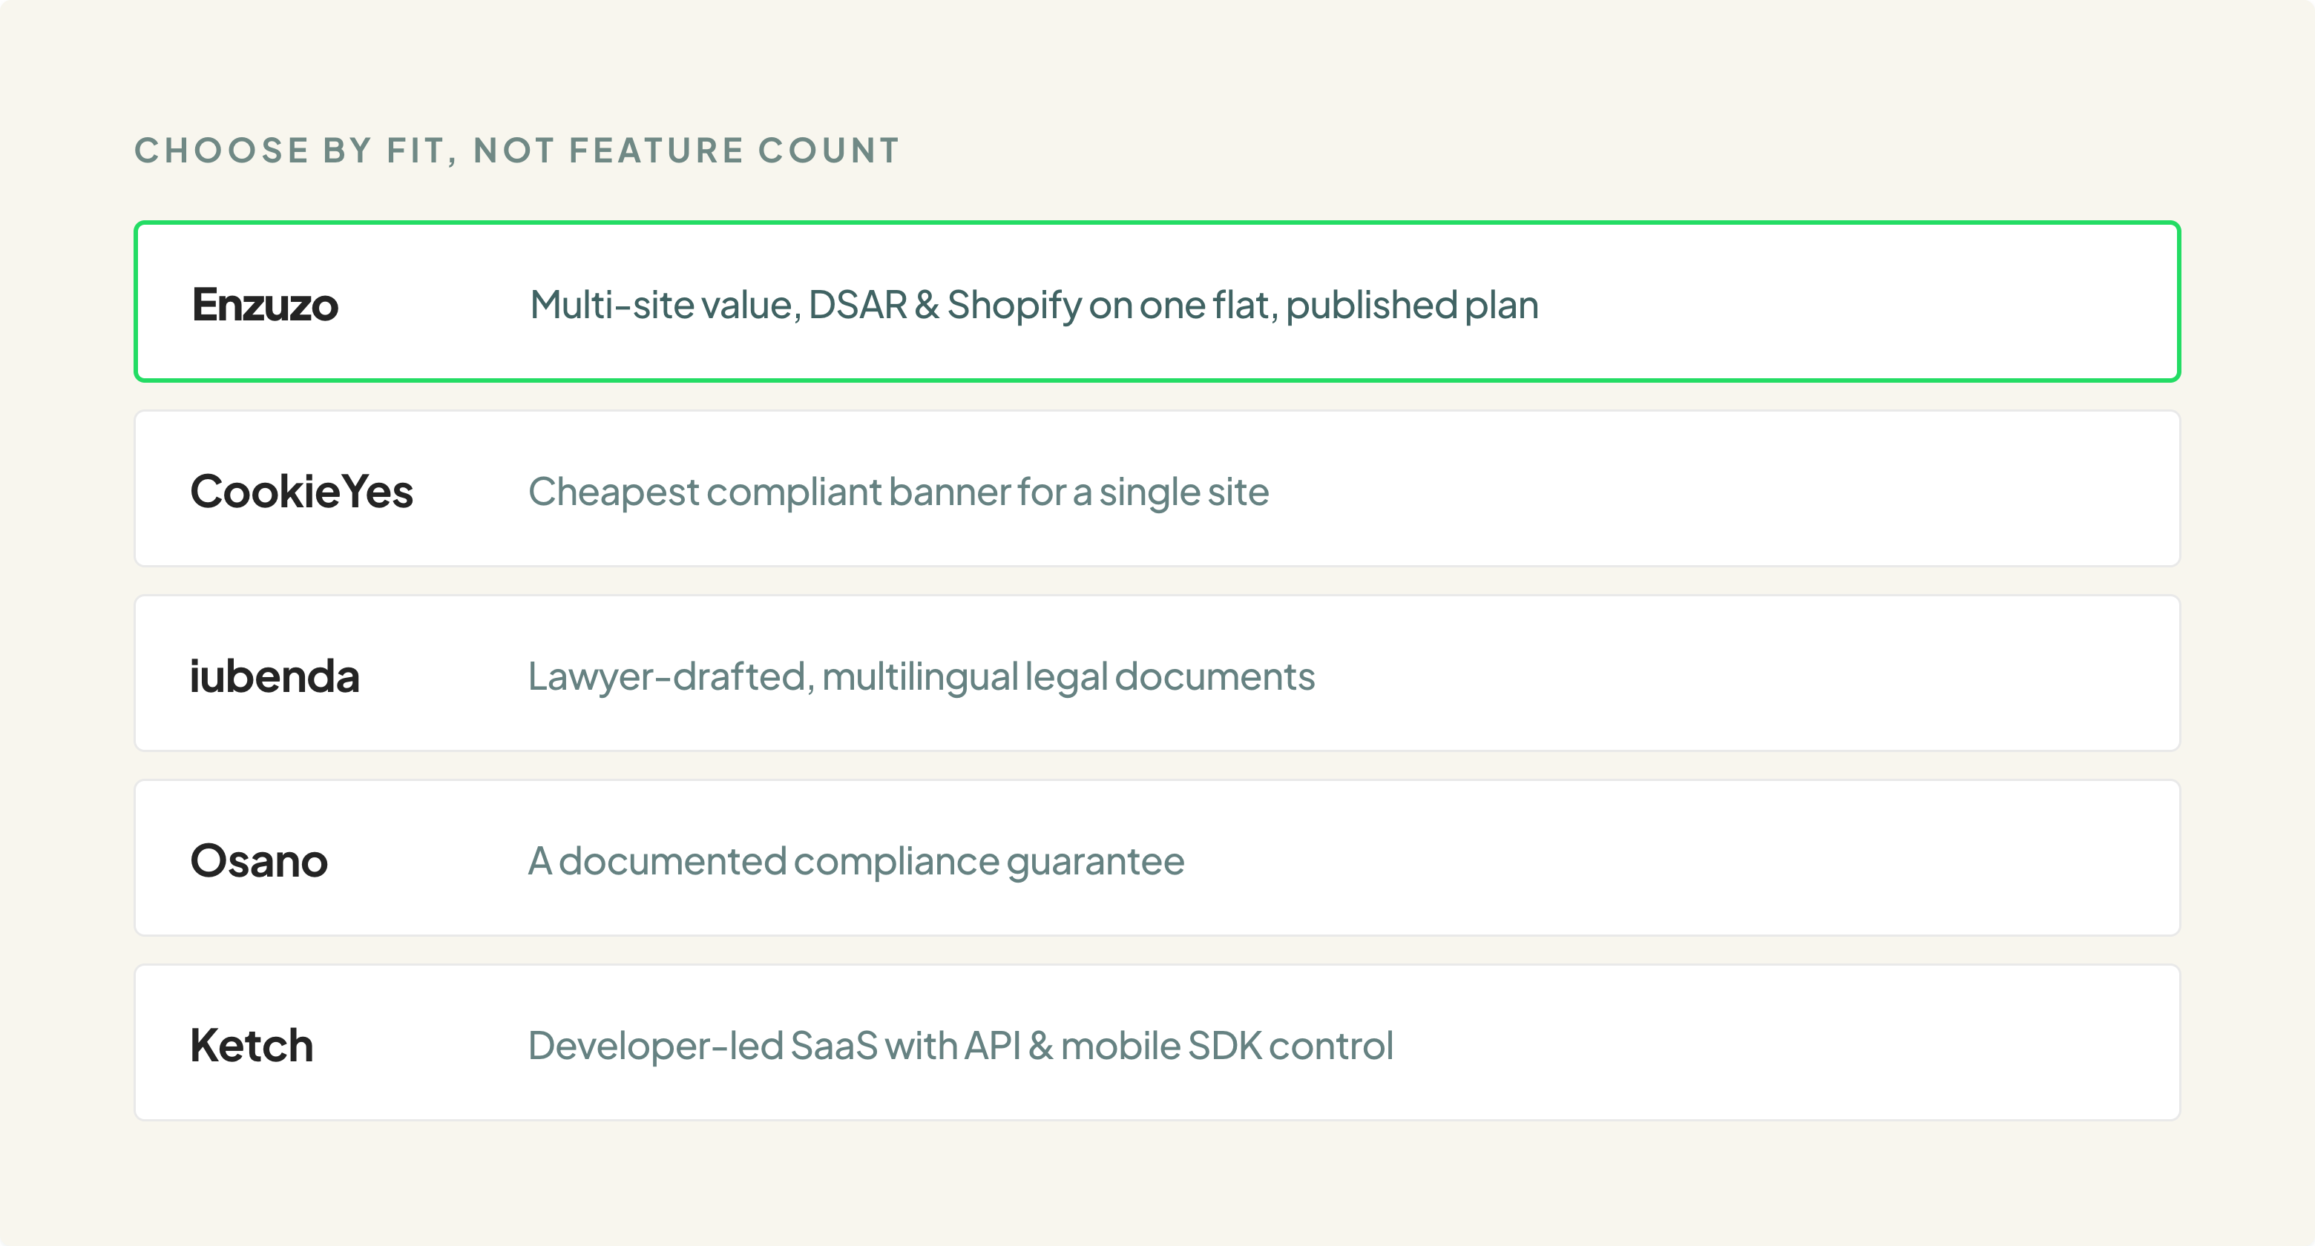
Task: Select "Multi-site value, DSAR & Shopify" description
Action: [1034, 306]
